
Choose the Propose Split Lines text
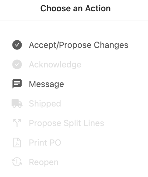click(x=66, y=123)
